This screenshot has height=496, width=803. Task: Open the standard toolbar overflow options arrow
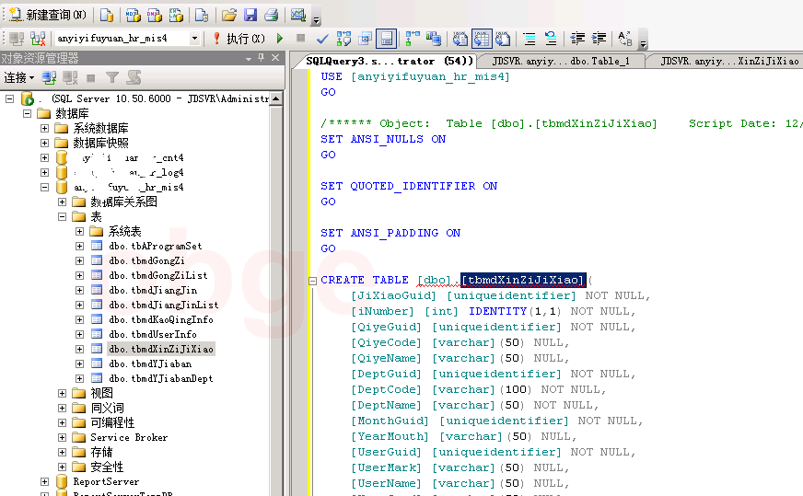click(x=316, y=20)
